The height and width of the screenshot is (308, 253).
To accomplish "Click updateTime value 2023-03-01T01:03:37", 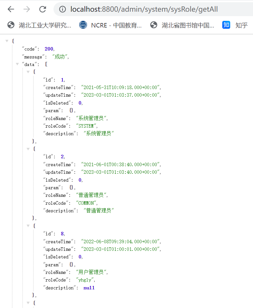I will point(120,95).
